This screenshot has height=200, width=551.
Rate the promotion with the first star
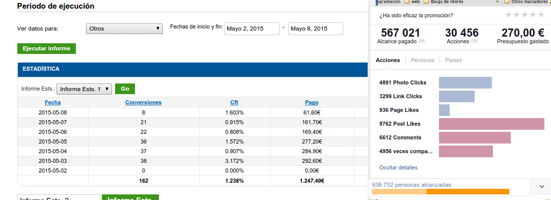coord(508,15)
